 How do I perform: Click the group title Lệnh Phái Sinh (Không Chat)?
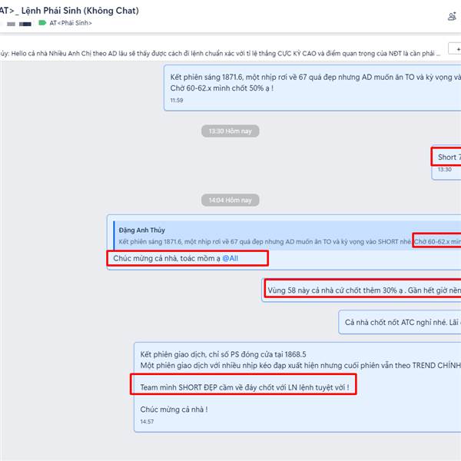click(x=80, y=11)
